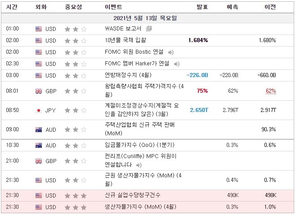Click the 시간 column header
This screenshot has width=296, height=215.
12,7
